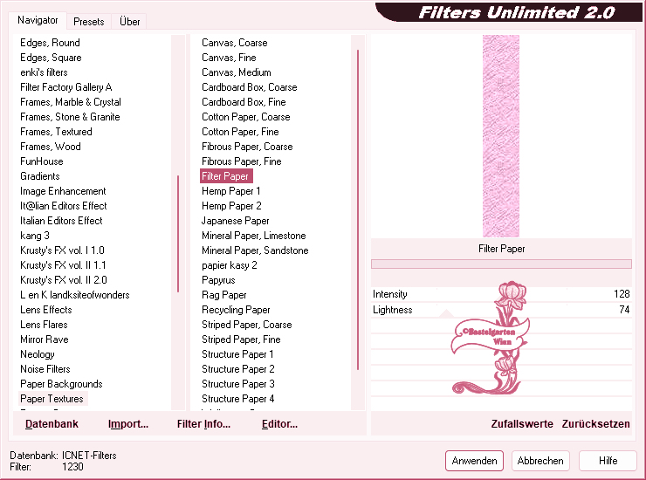This screenshot has height=480, width=646.
Task: Choose Mineral Paper, Limestone filter
Action: point(254,236)
